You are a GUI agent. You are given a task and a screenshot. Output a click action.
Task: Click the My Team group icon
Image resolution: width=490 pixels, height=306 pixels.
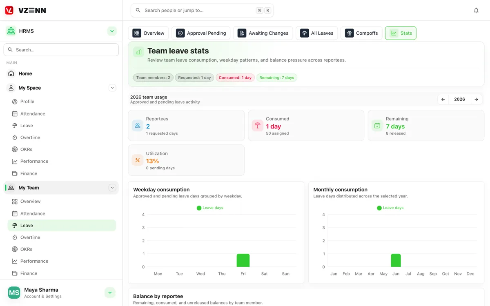(x=11, y=188)
